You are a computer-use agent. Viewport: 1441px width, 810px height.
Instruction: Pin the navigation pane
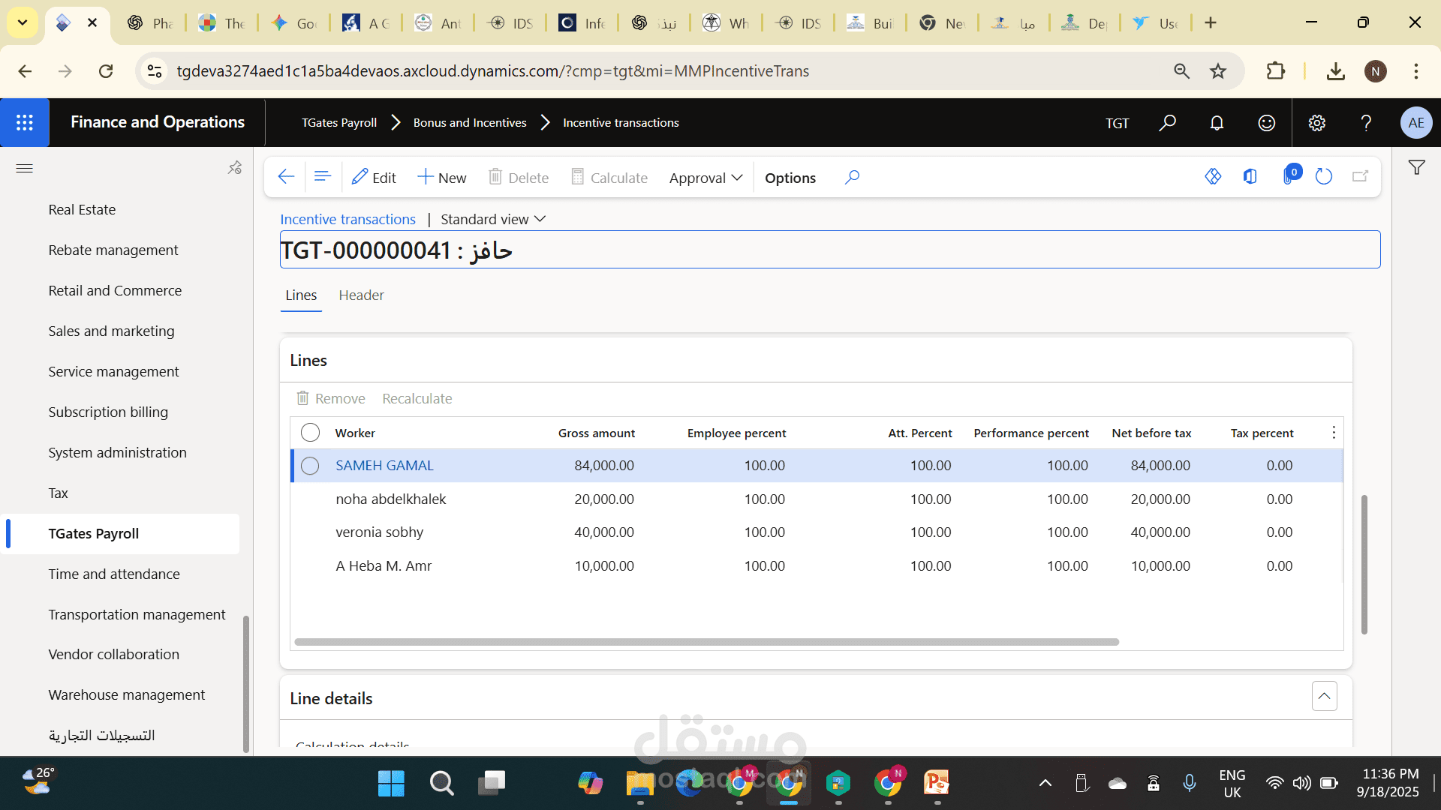coord(235,167)
